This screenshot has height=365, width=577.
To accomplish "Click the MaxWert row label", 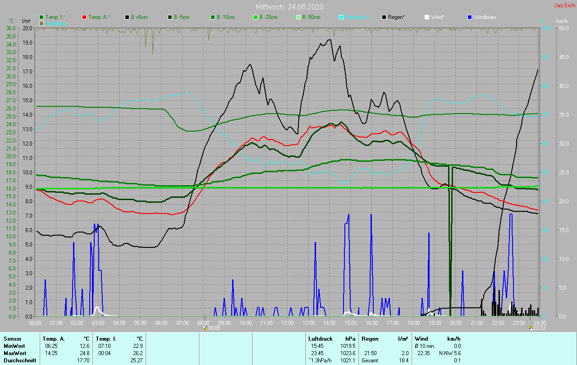I will [x=14, y=353].
